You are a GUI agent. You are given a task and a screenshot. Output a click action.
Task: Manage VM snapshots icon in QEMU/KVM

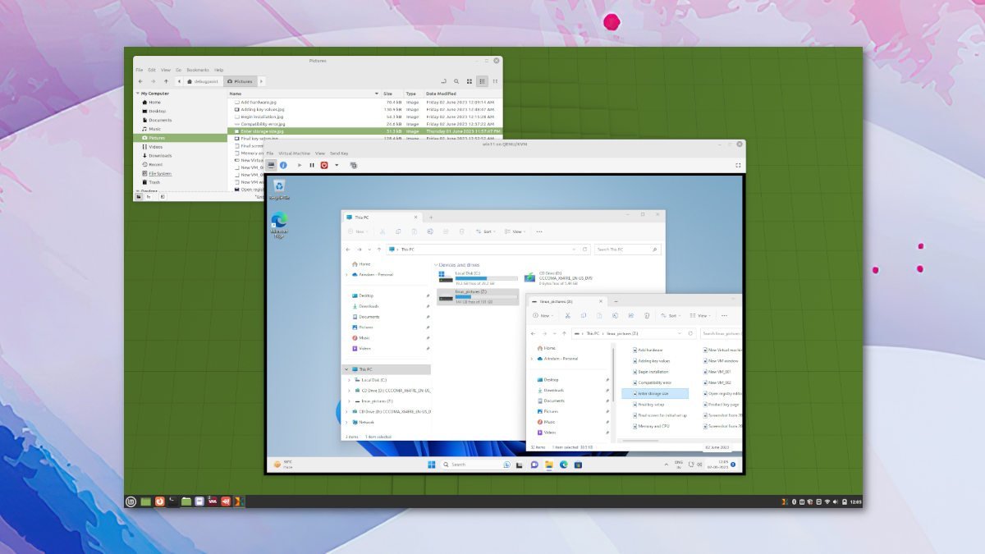[x=354, y=165]
